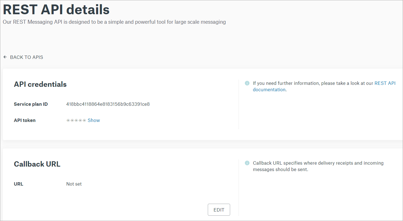The image size is (403, 221).
Task: Click the EDIT button for Callback URL
Action: (x=219, y=210)
